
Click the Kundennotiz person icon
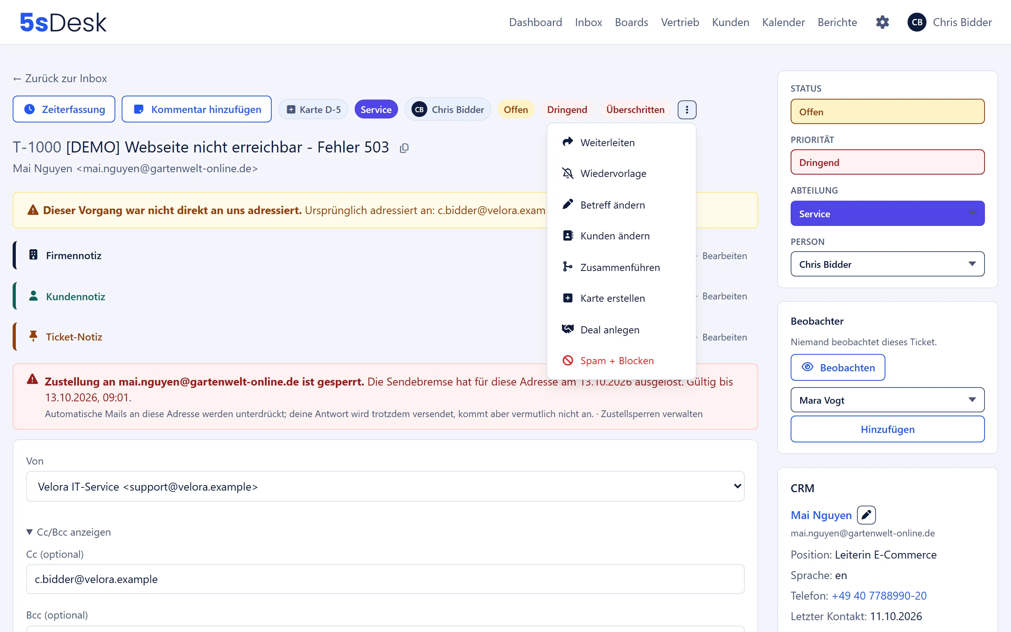coord(34,296)
